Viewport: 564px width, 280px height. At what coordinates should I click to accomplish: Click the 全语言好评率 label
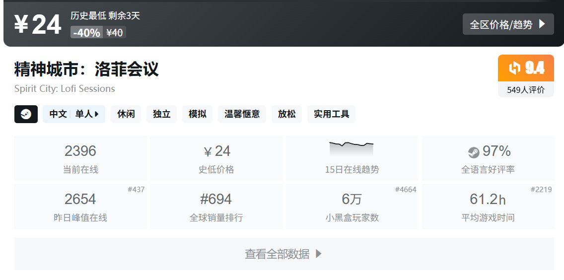[488, 169]
